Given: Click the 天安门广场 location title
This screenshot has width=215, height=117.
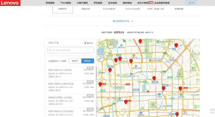Looking at the screenshot, I should coord(53,43).
